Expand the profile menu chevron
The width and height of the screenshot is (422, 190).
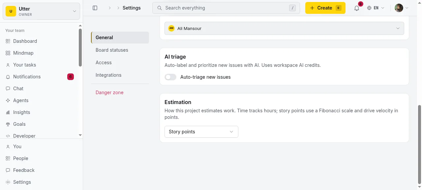click(407, 8)
